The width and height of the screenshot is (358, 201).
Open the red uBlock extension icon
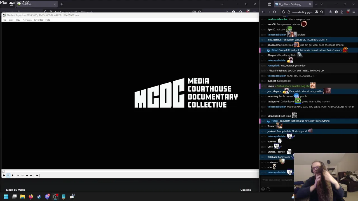[x=348, y=12]
